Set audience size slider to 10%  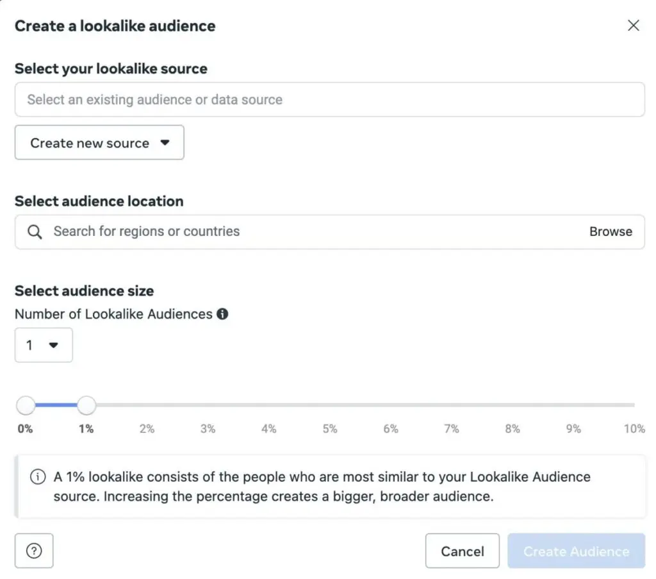click(634, 405)
